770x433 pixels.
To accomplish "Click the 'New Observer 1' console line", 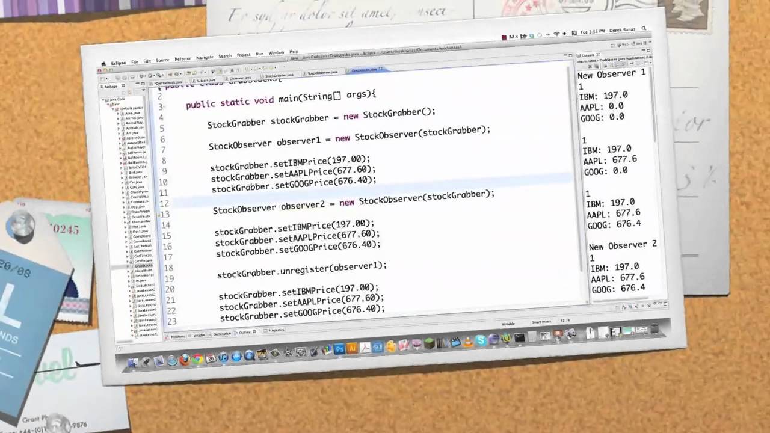I will pos(611,74).
